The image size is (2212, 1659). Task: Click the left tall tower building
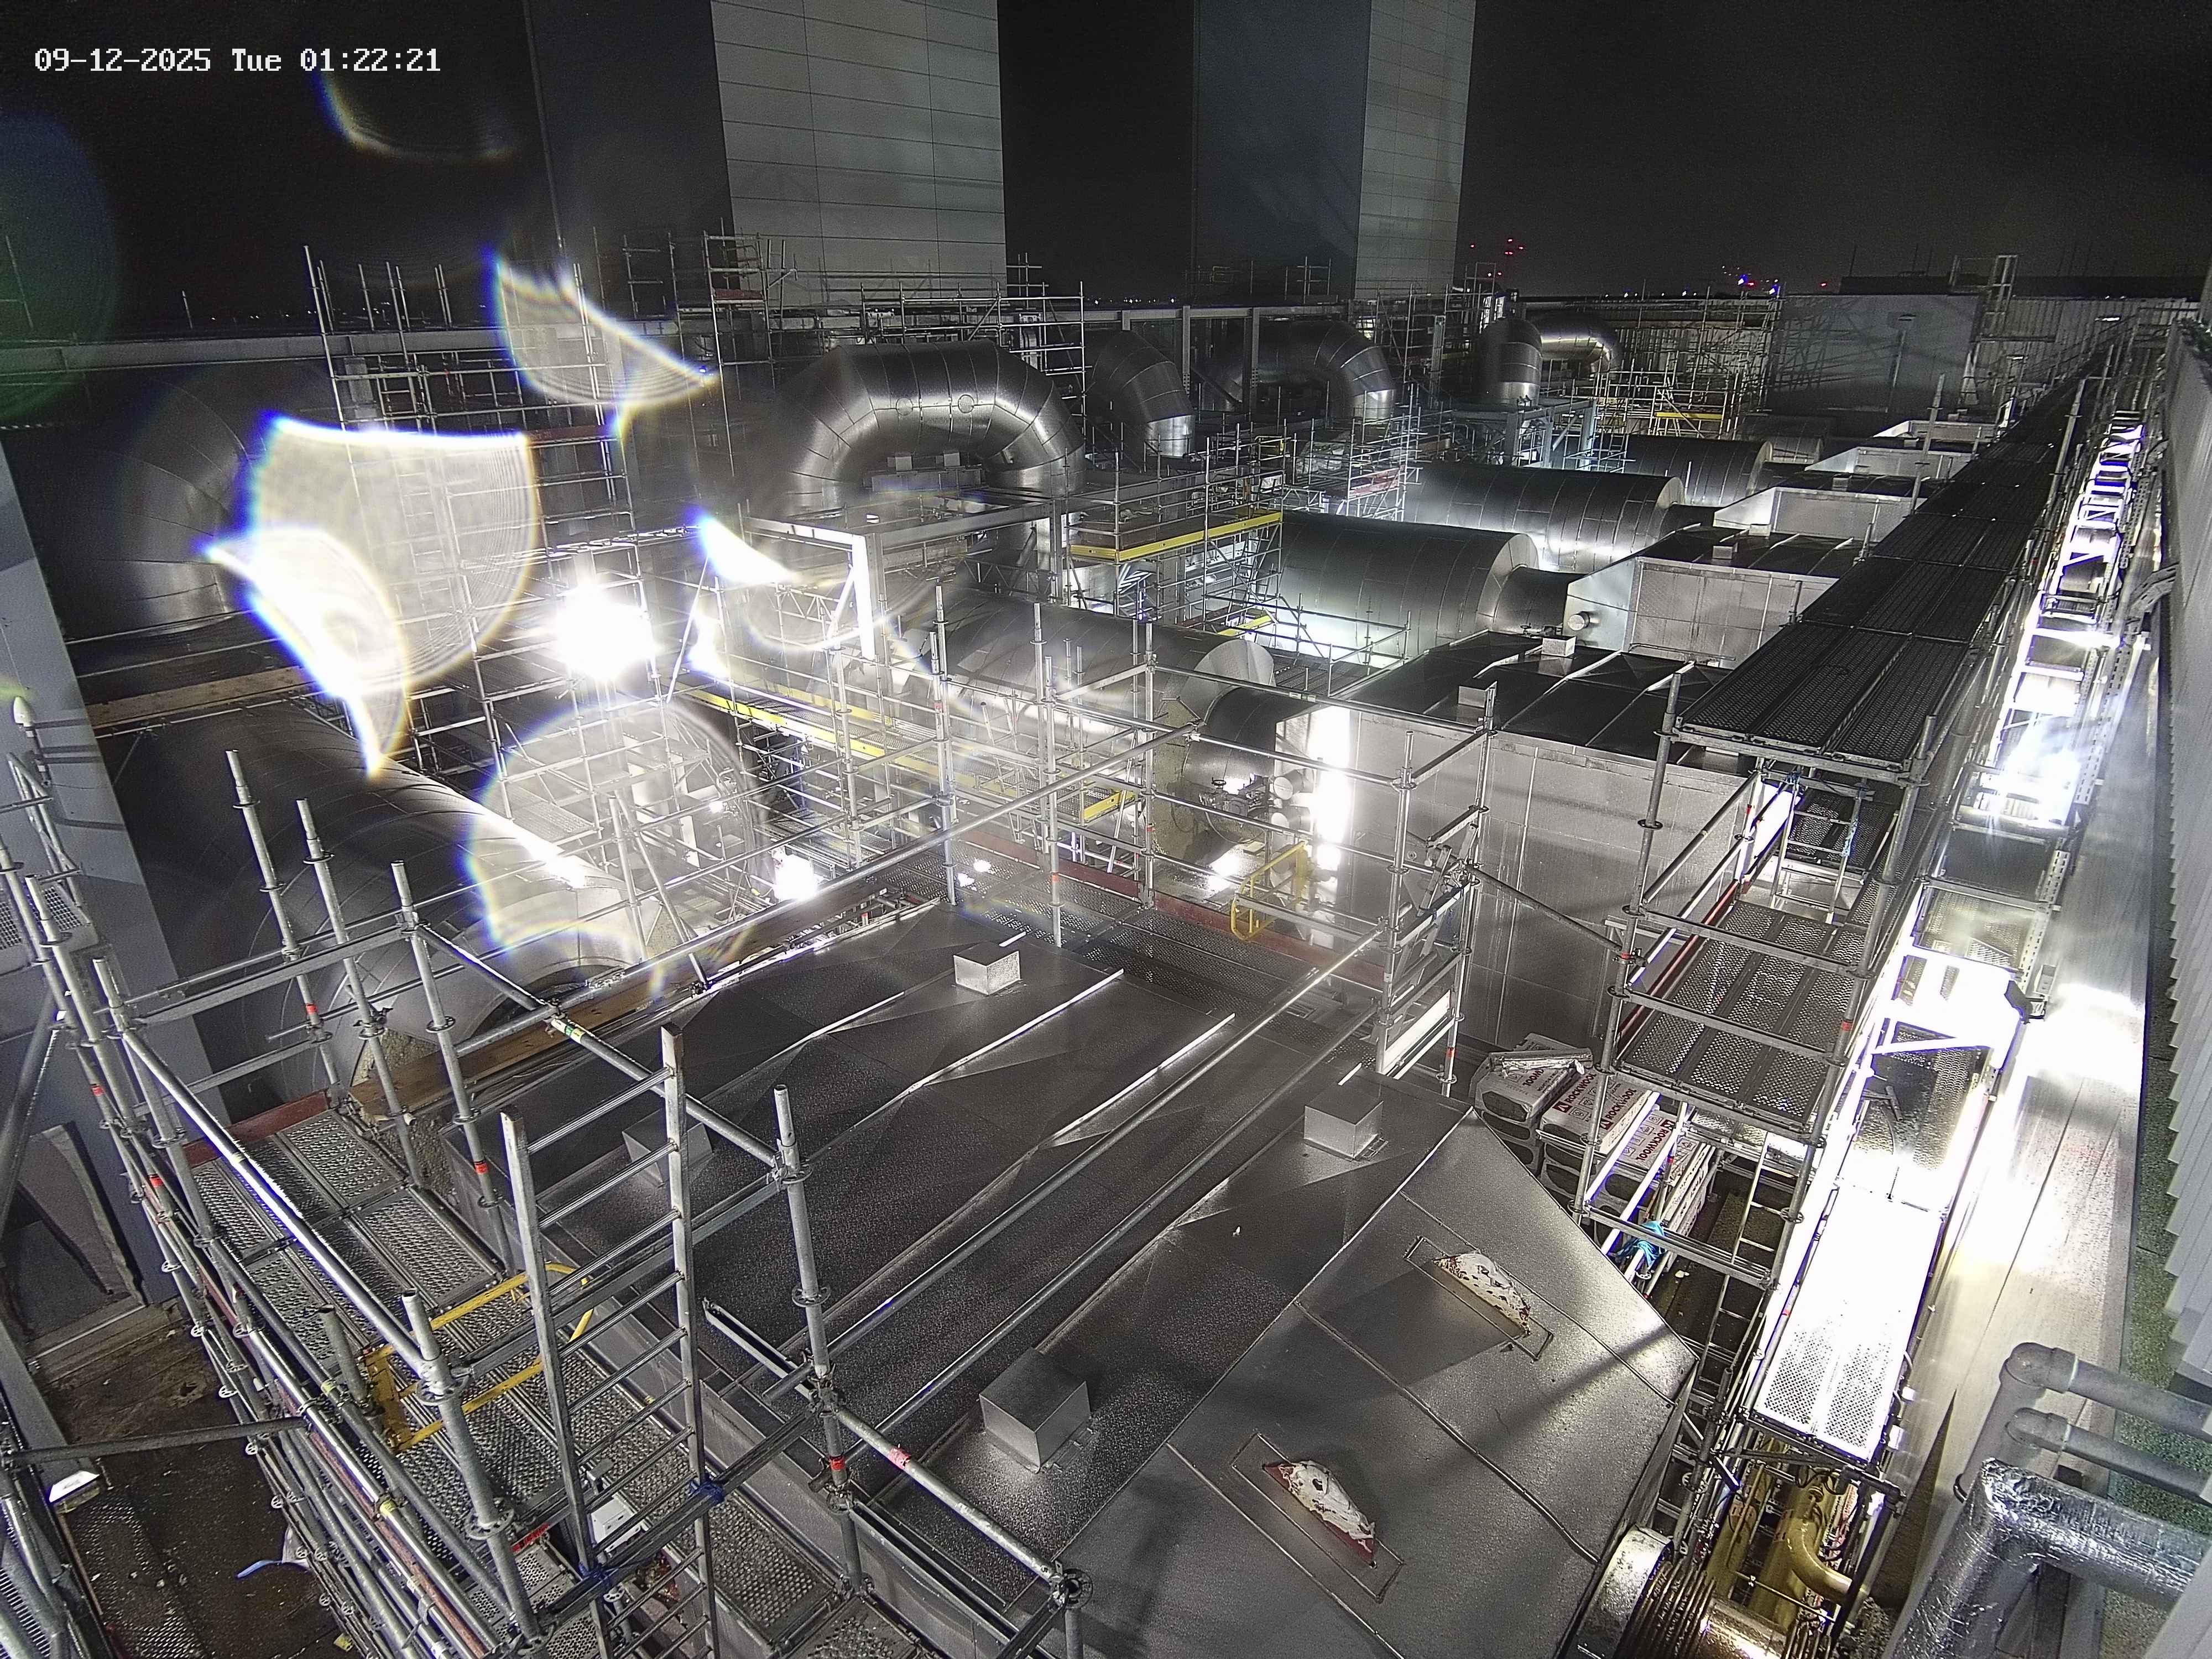pyautogui.click(x=860, y=140)
